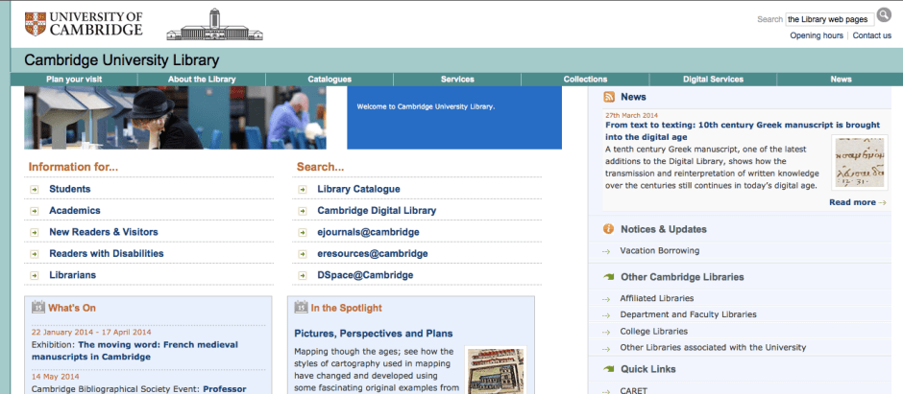Click the calendar icon next to In the Spotlight

301,308
